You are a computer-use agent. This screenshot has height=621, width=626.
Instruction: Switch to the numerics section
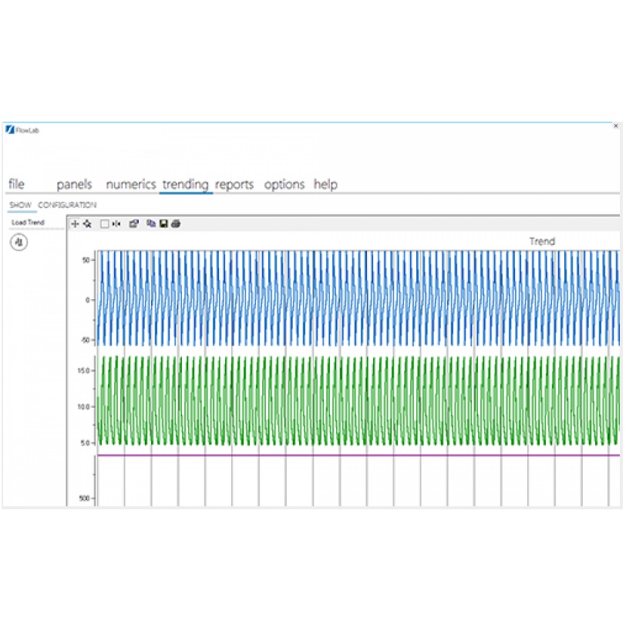(x=130, y=185)
